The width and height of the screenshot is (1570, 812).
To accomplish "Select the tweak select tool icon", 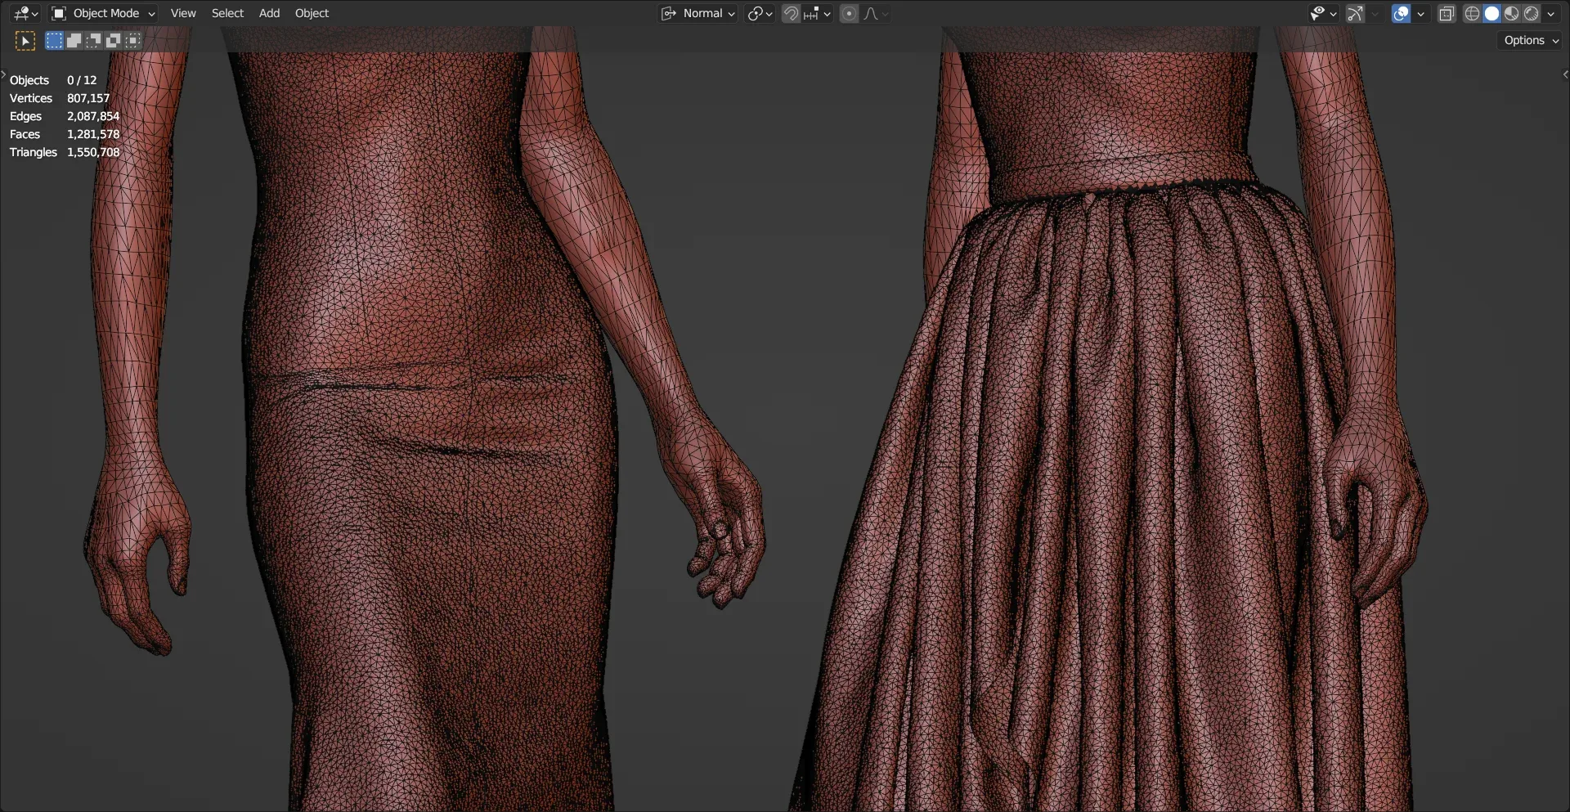I will [x=25, y=40].
